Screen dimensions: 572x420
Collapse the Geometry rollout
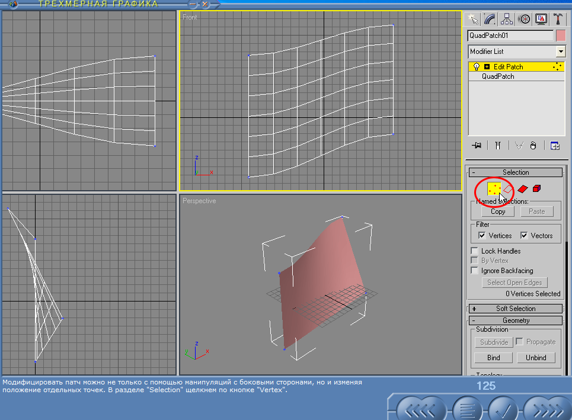pos(516,320)
